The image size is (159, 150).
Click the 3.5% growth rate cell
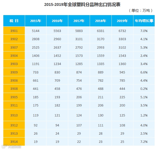pos(144,105)
